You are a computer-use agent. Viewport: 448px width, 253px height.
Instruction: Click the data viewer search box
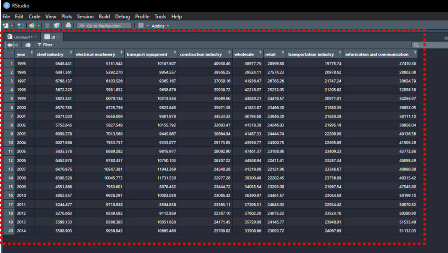point(431,45)
